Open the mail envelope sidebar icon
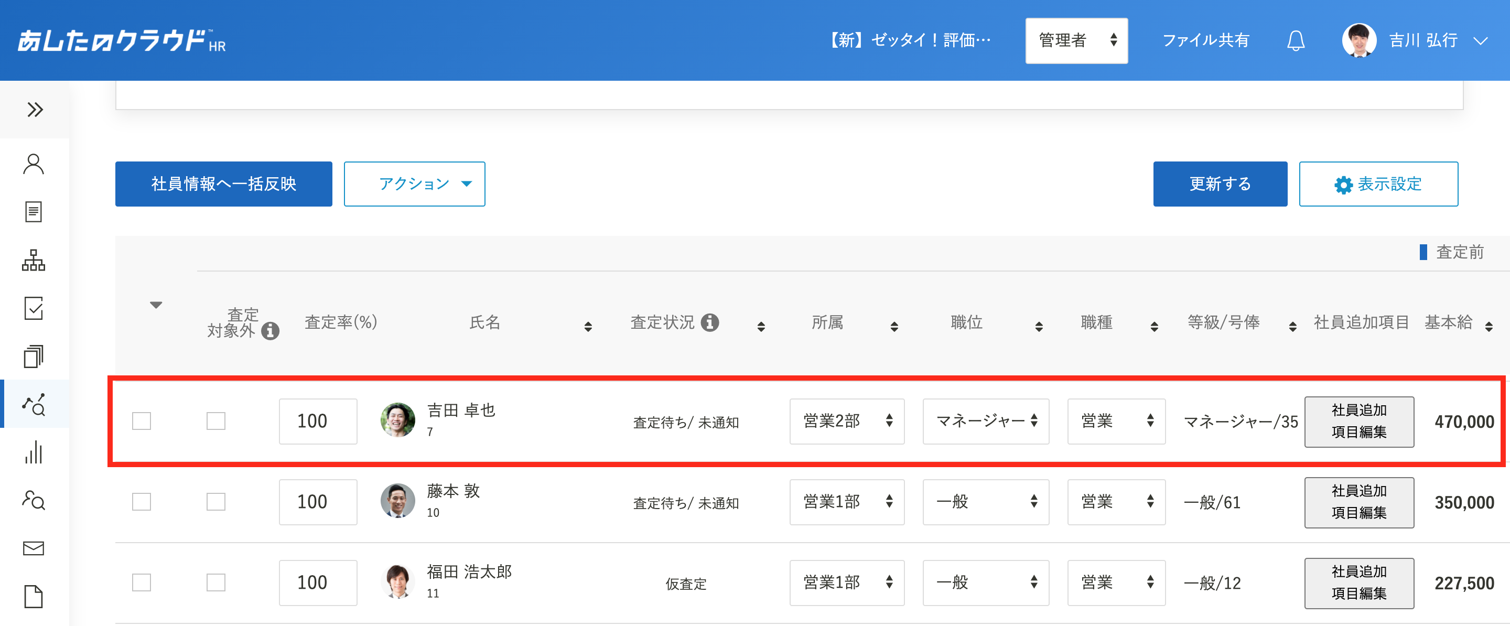The width and height of the screenshot is (1510, 626). tap(34, 548)
